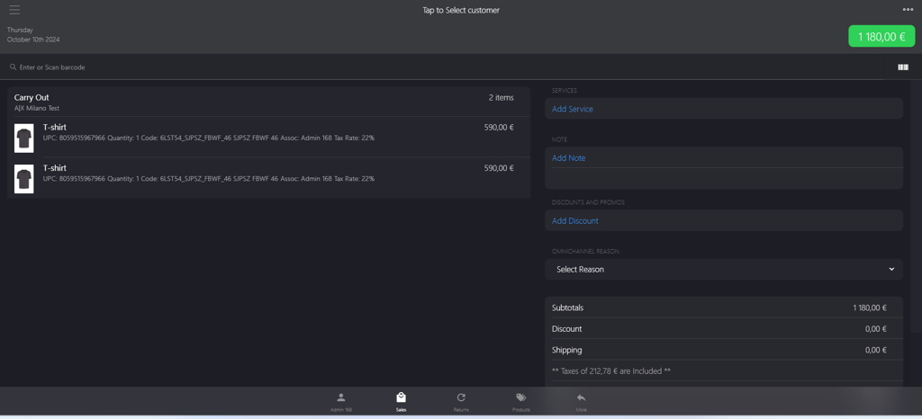922x419 pixels.
Task: Open the Select Reason dropdown
Action: click(724, 270)
